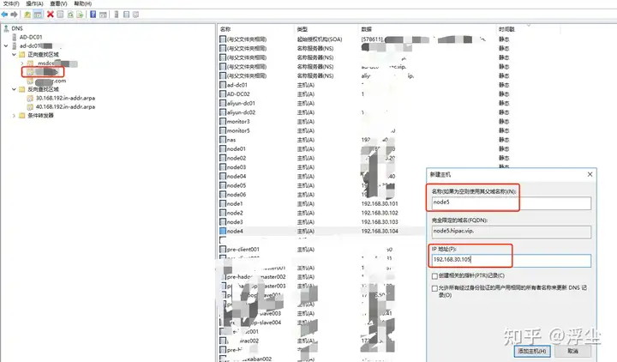Click the last toolbar record icon
617x362 pixels.
135,15
